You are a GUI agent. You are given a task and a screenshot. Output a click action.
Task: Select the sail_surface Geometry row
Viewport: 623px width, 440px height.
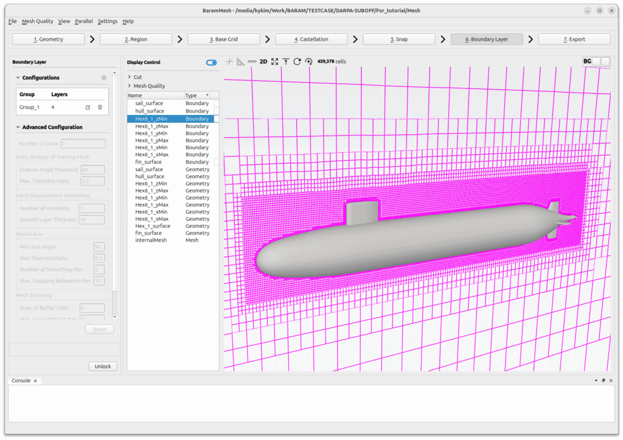click(173, 169)
